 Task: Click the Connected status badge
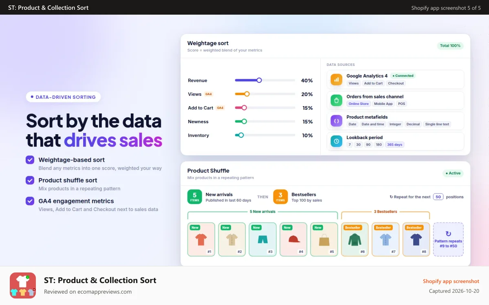click(x=403, y=76)
